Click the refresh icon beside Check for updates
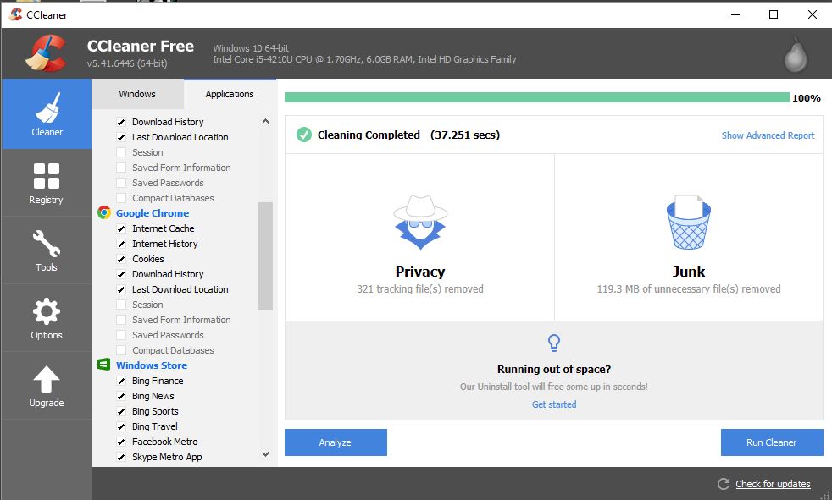 click(x=724, y=484)
